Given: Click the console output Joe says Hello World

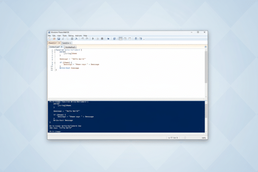Looking at the screenshot, I should 60,128.
